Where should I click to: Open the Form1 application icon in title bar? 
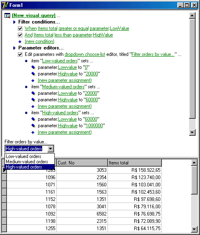click(5, 5)
